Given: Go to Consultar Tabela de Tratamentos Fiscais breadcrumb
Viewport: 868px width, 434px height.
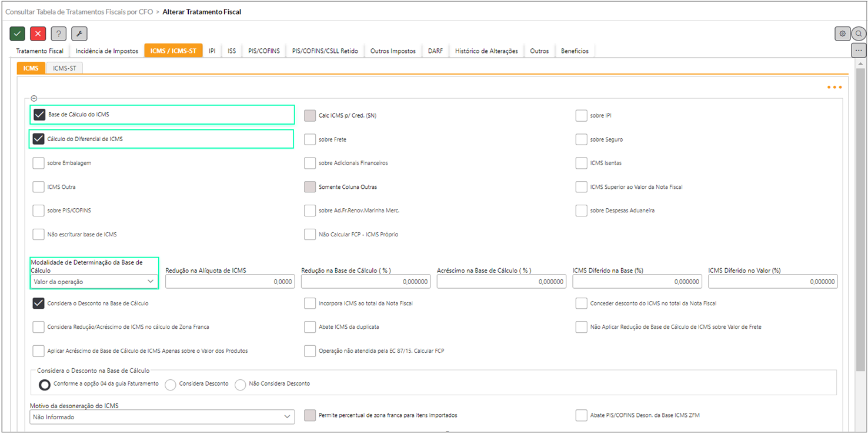Looking at the screenshot, I should pyautogui.click(x=79, y=12).
